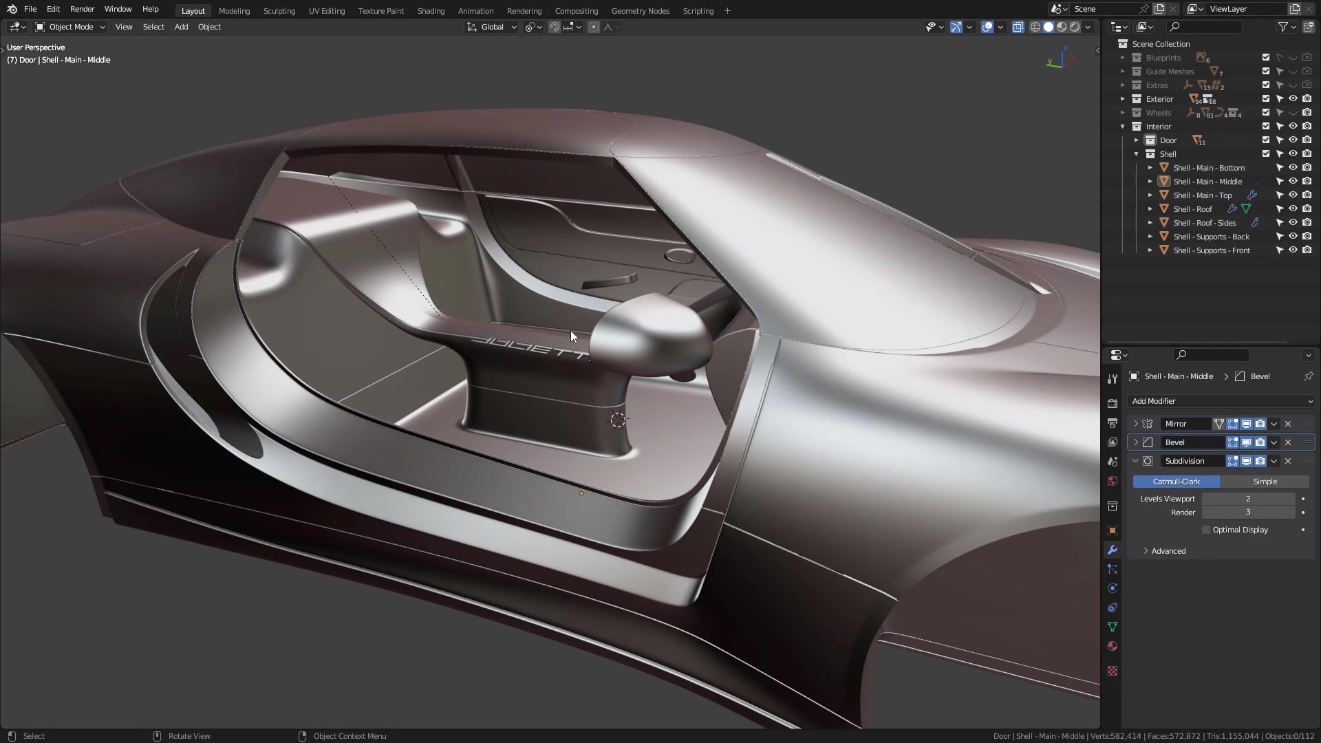Open the Output properties tab
This screenshot has width=1321, height=743.
(x=1113, y=423)
